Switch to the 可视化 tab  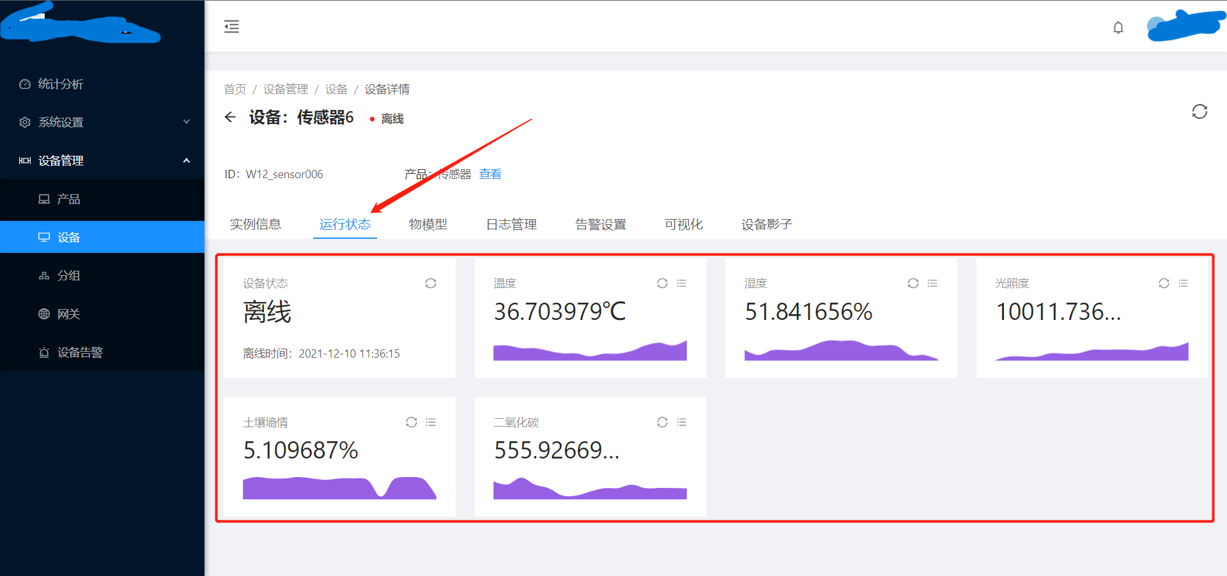(x=684, y=224)
